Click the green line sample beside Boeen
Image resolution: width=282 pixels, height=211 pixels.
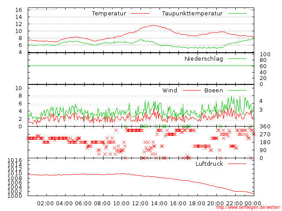237,90
